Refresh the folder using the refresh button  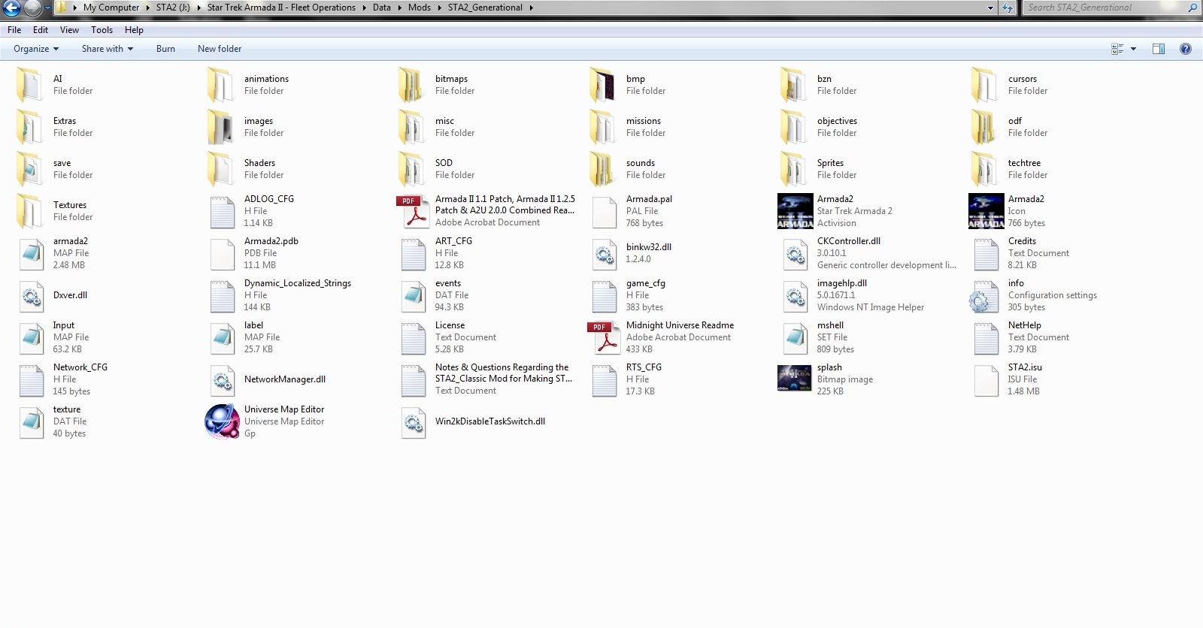[x=1008, y=8]
